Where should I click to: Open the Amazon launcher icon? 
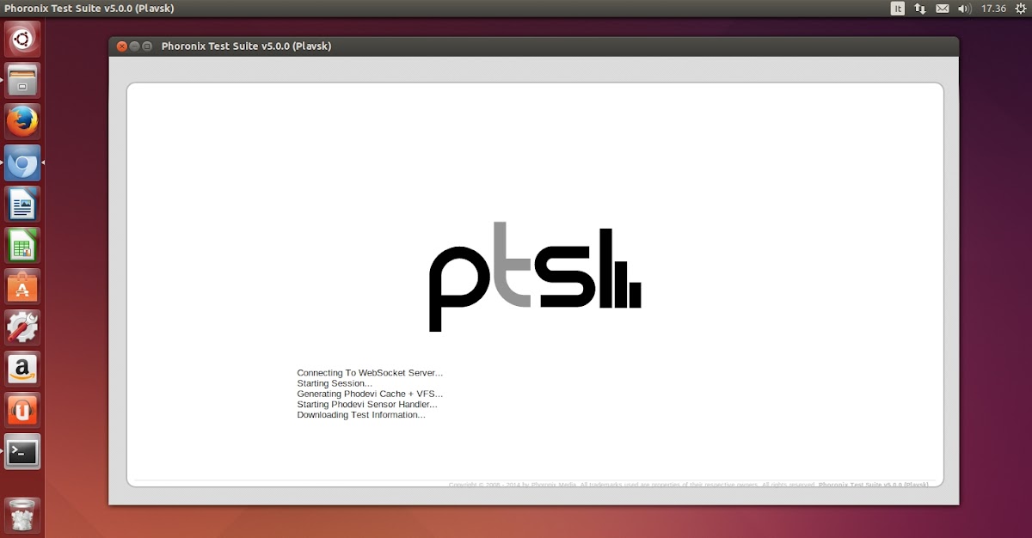point(22,369)
